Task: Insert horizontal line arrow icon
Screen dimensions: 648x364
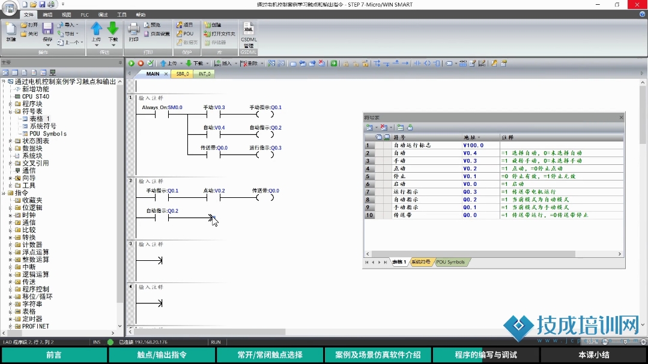Action: (405, 63)
